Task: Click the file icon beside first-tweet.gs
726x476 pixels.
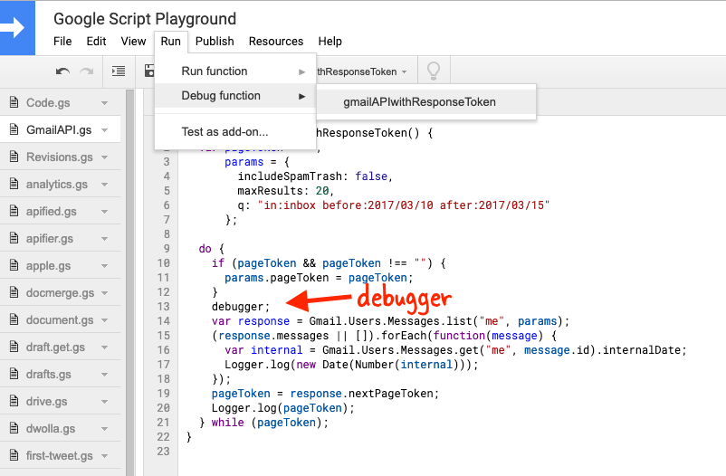Action: click(14, 455)
